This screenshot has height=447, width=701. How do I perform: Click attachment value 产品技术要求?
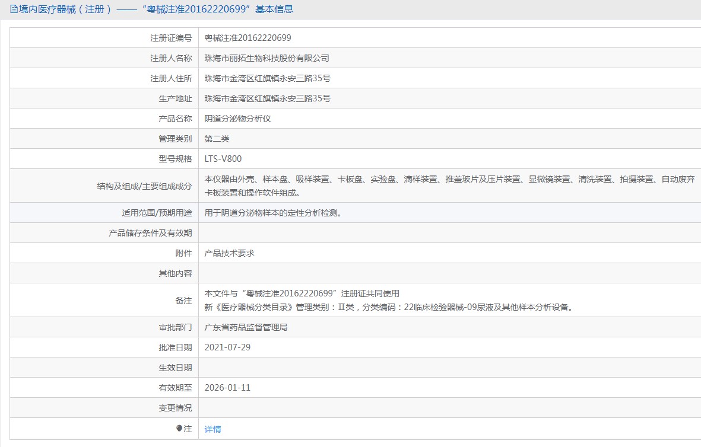point(229,253)
